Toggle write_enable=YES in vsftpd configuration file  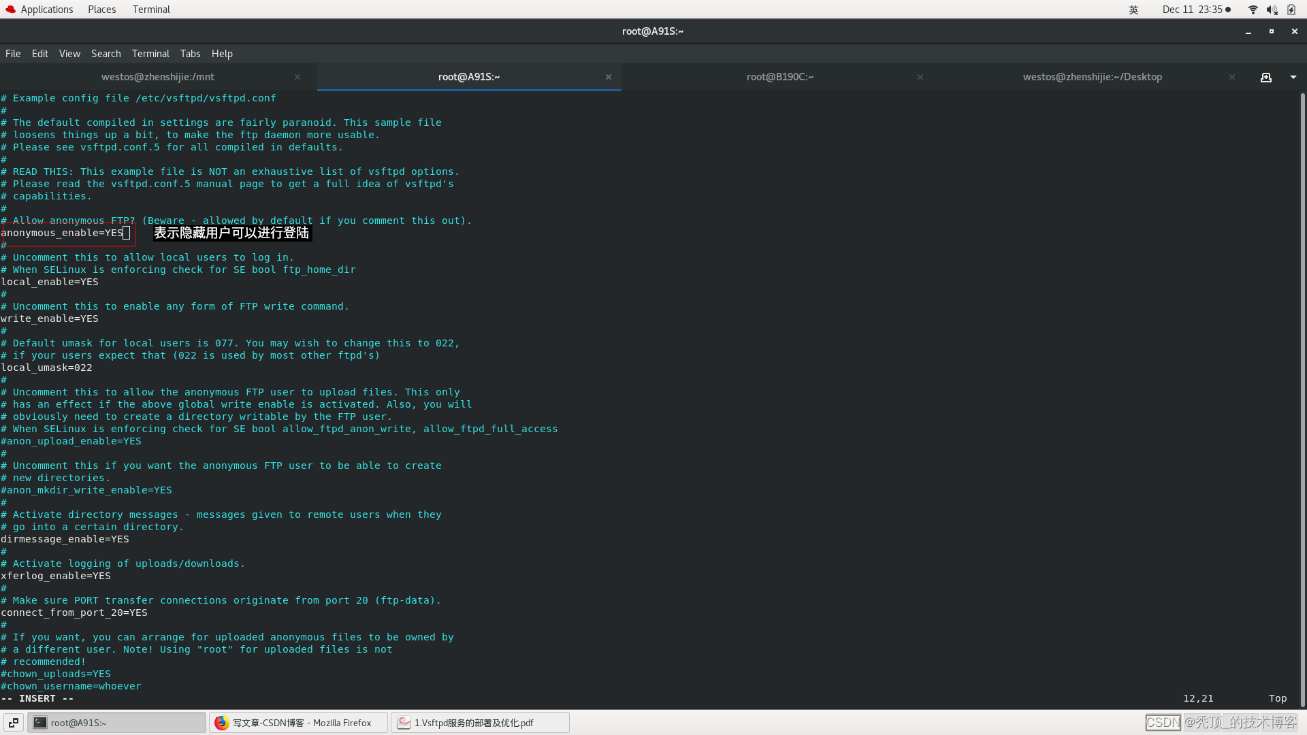(x=50, y=318)
